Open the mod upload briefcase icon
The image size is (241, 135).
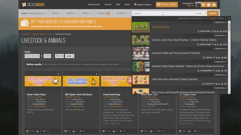click(x=209, y=5)
